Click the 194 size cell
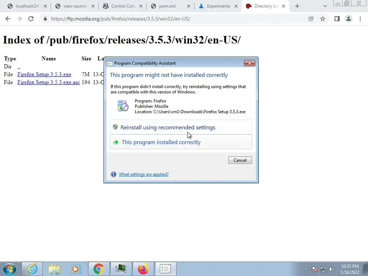Image resolution: width=368 pixels, height=276 pixels. pos(86,82)
